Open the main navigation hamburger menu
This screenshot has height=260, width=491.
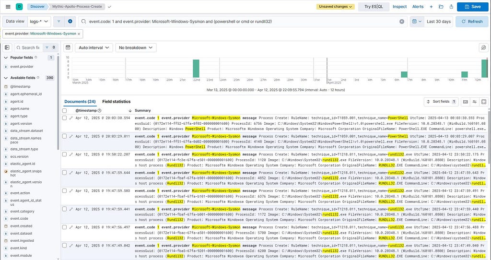tap(8, 7)
